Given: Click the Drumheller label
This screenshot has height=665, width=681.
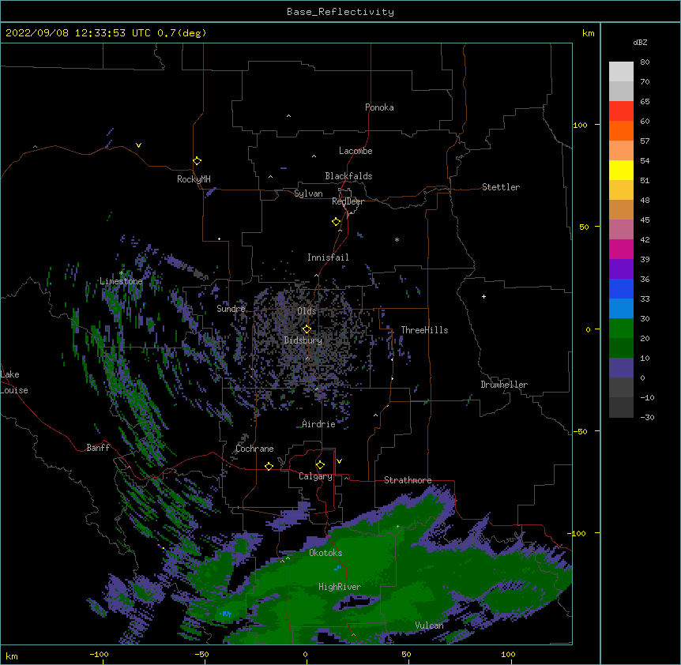Looking at the screenshot, I should pyautogui.click(x=504, y=385).
